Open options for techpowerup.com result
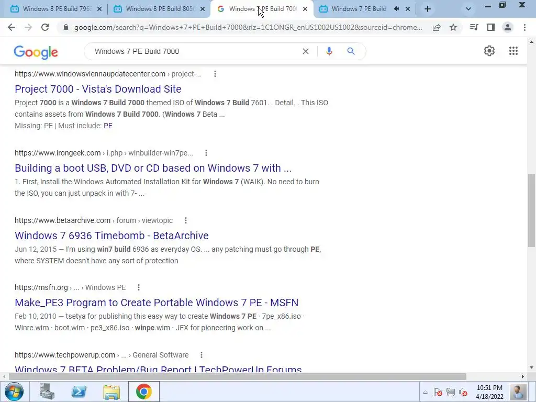The width and height of the screenshot is (536, 402). coord(202,355)
